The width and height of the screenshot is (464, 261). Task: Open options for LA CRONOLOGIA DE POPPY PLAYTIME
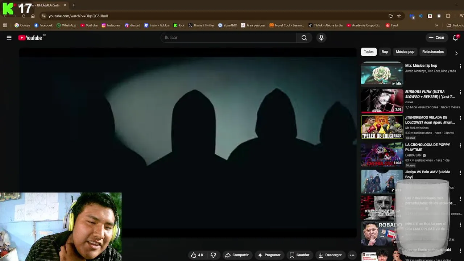[460, 145]
